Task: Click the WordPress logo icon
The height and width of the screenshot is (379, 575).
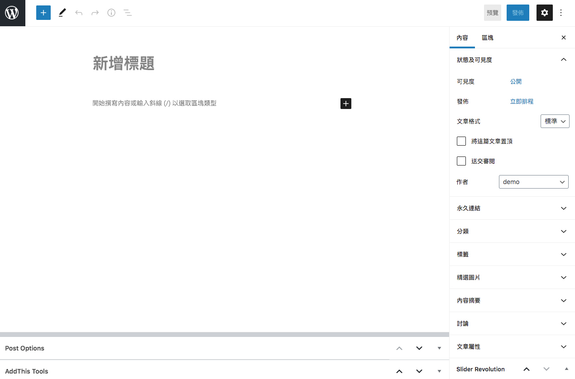Action: (12, 13)
